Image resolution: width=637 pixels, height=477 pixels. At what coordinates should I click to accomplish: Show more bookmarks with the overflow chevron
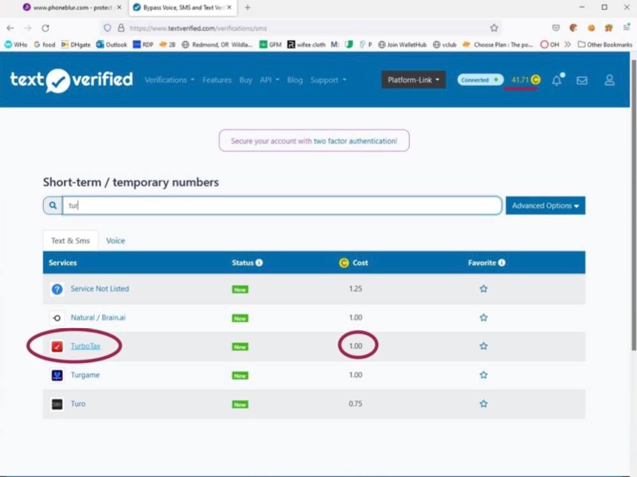568,45
